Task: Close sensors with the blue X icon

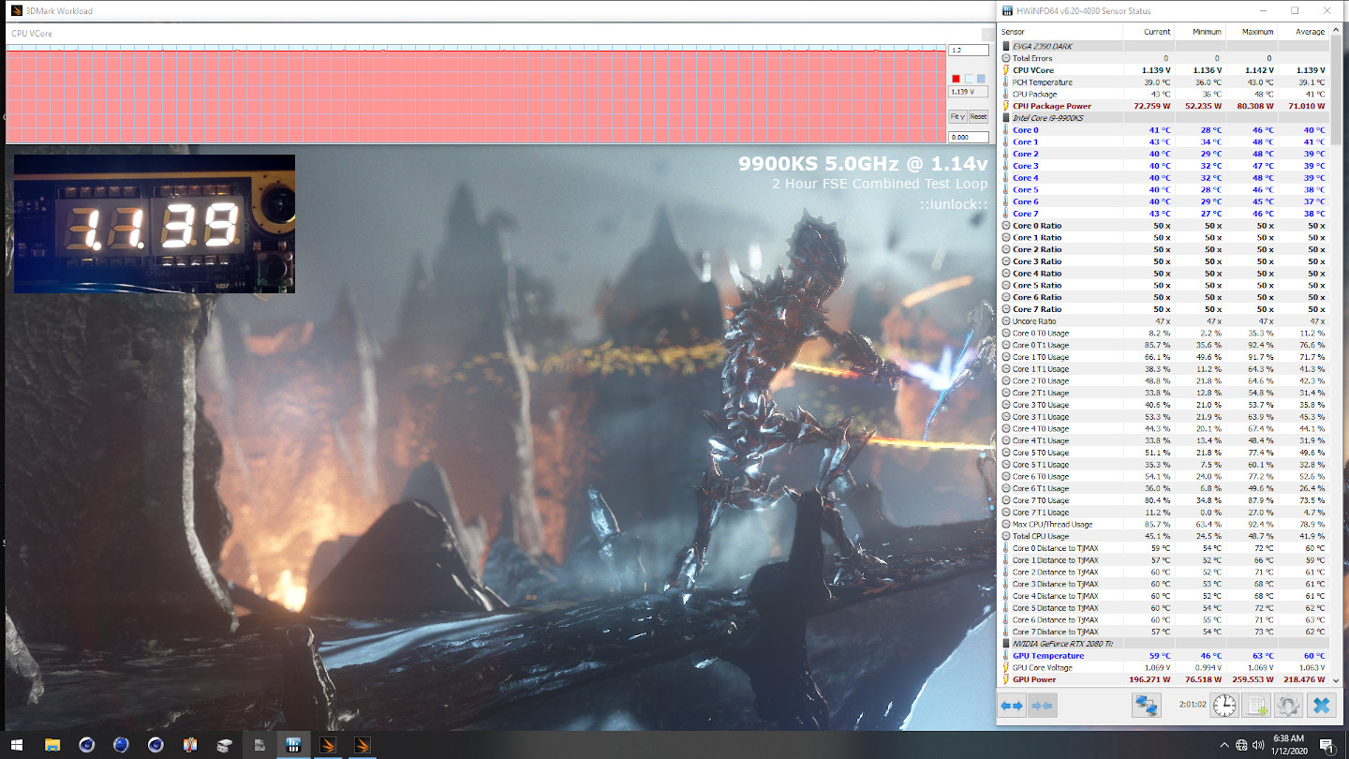Action: click(1322, 706)
